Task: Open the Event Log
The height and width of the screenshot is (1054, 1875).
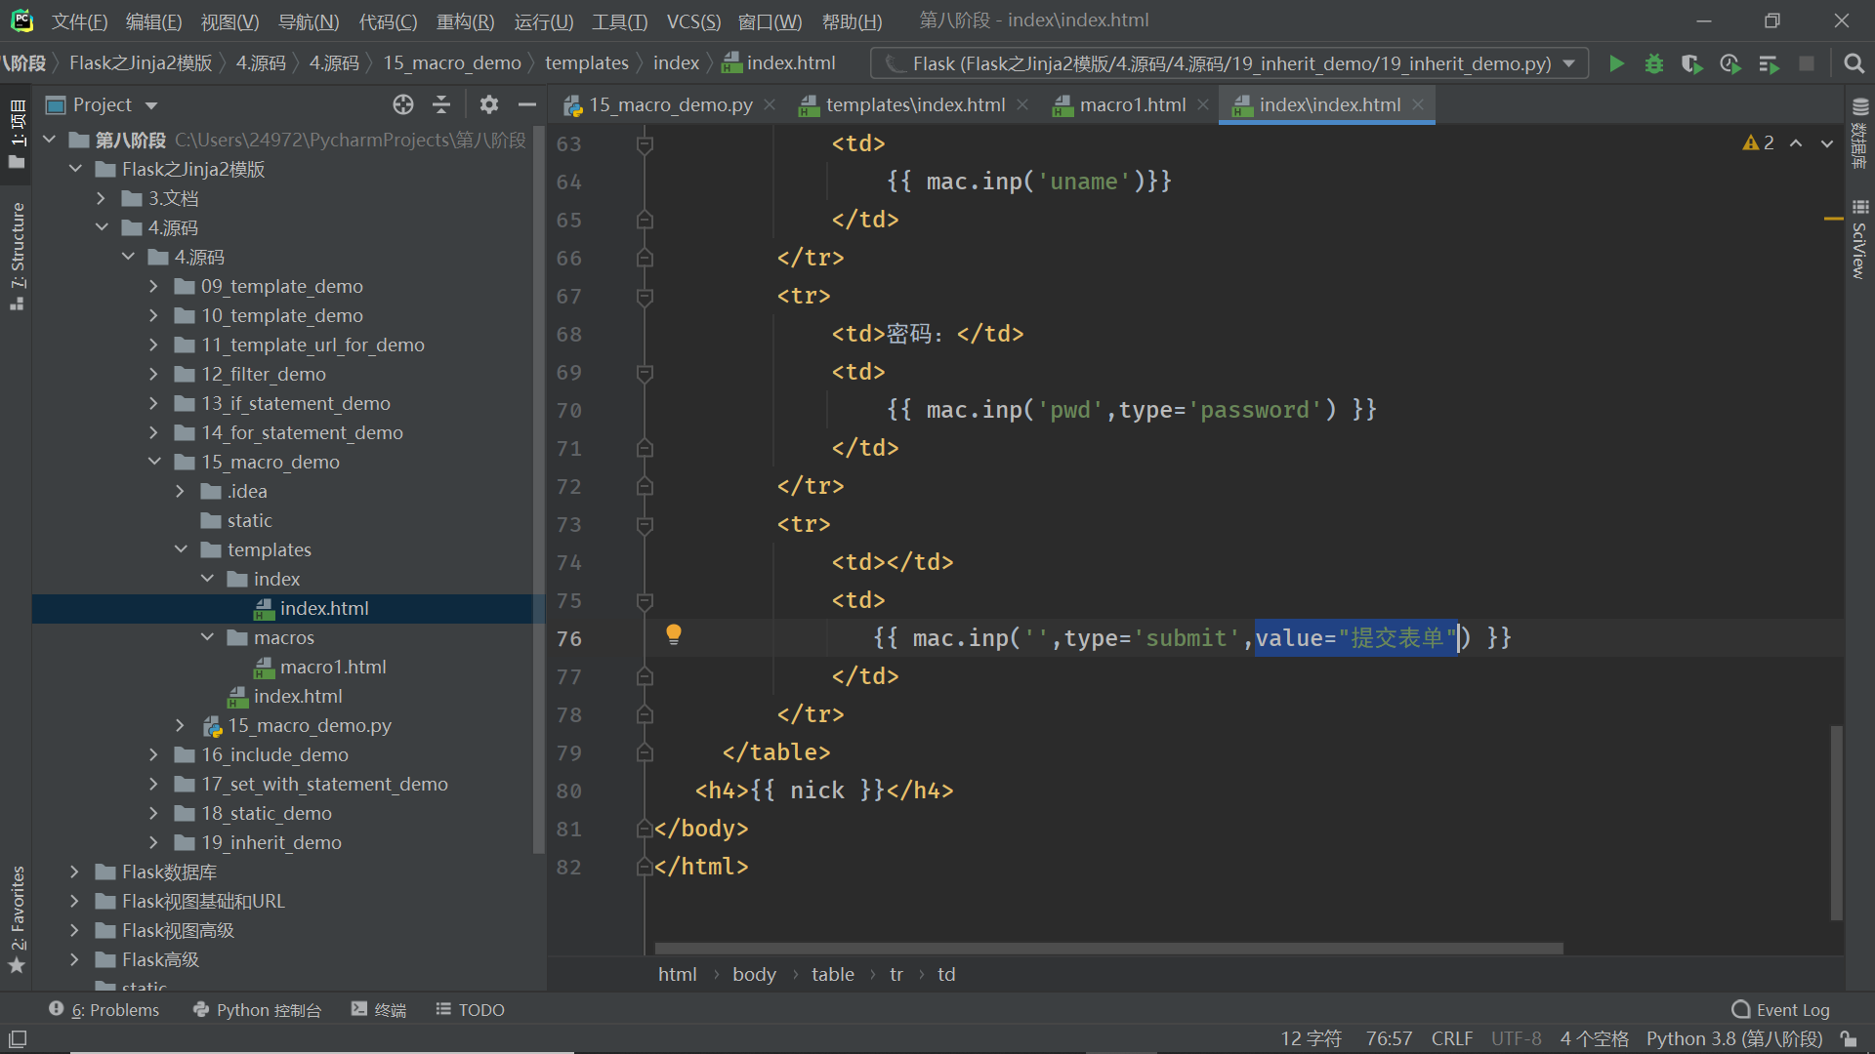Action: (1780, 1010)
